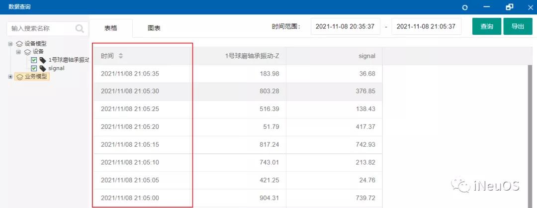The image size is (537, 208).
Task: Click signal value 24.76
Action: (367, 181)
